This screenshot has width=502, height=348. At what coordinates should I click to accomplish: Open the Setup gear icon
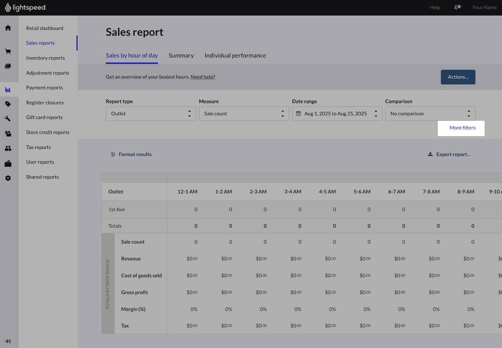click(8, 178)
